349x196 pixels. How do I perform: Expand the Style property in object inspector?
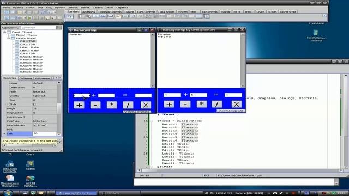click(7, 104)
